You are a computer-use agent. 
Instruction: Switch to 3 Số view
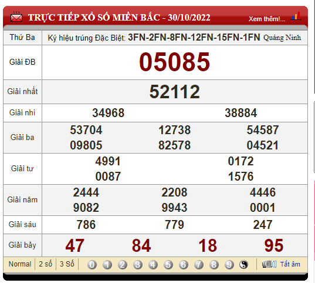(67, 264)
